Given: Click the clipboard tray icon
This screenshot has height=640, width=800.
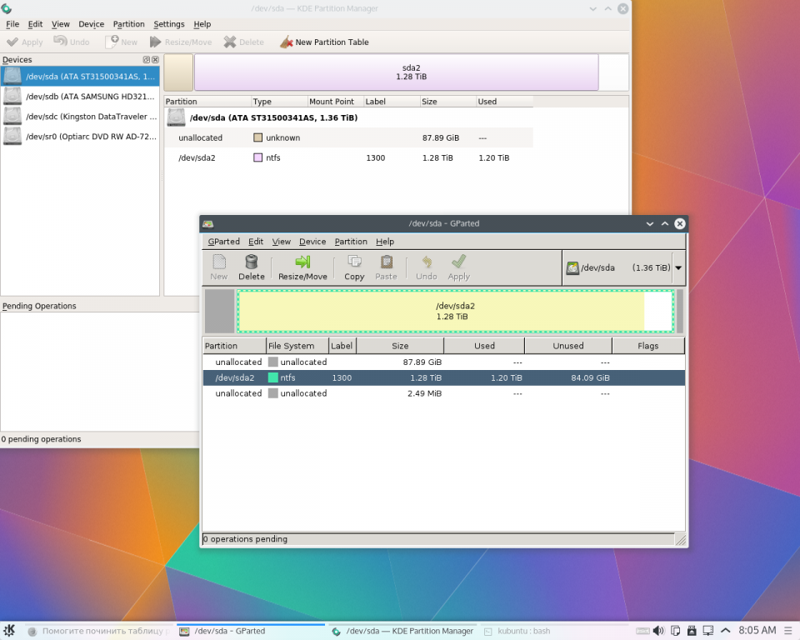Looking at the screenshot, I should tap(676, 632).
